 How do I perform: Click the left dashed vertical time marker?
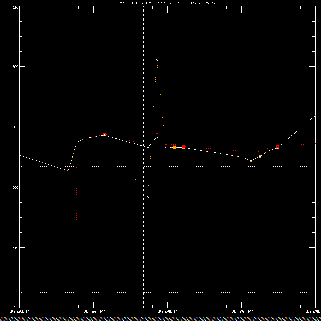[143, 157]
